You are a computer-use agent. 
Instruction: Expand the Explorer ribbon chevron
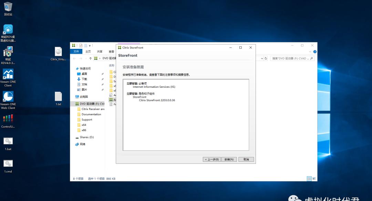click(310, 52)
